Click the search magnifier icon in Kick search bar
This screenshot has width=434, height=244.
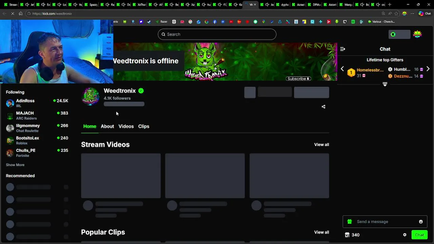coord(163,34)
